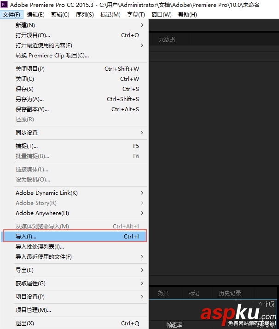Screen dimensions: 279x329
Task: Open the 文件(F) menu
Action: click(x=12, y=15)
